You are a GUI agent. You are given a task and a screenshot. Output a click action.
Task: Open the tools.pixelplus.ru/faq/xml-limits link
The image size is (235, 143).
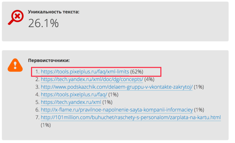[85, 71]
